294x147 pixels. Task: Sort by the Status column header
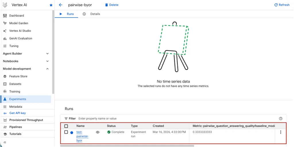111,126
